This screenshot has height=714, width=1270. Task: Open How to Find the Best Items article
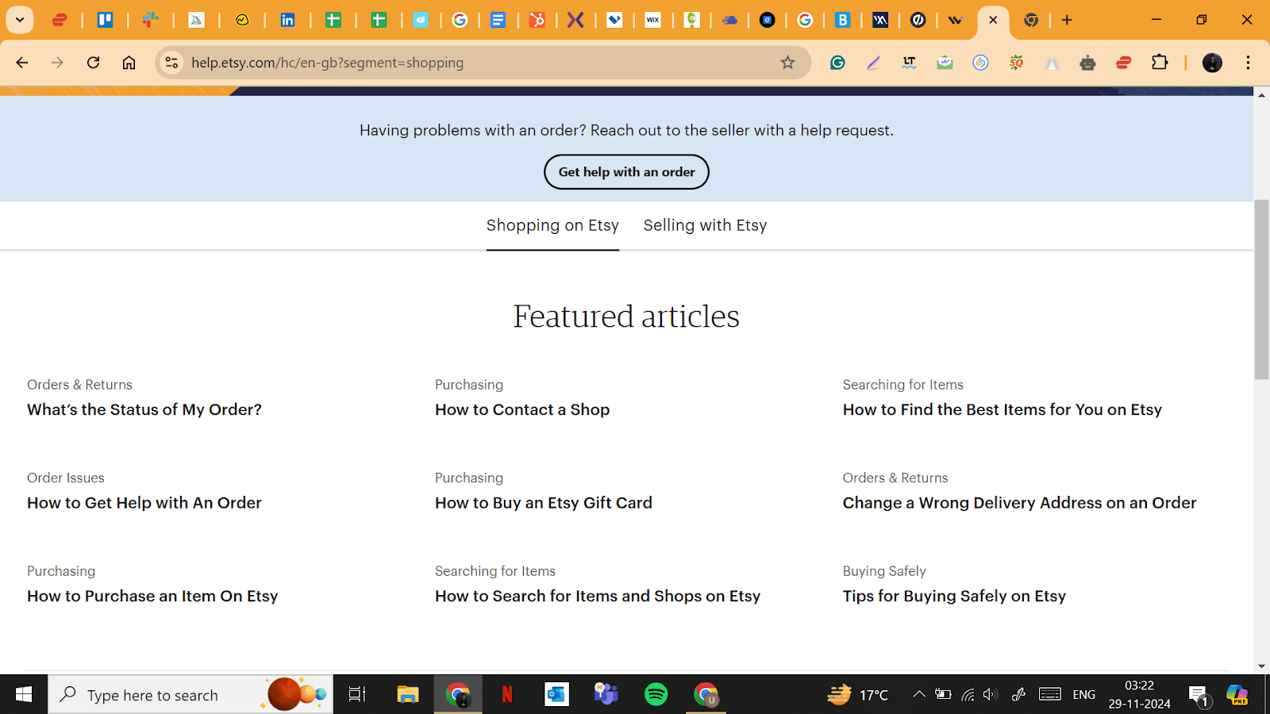1003,409
